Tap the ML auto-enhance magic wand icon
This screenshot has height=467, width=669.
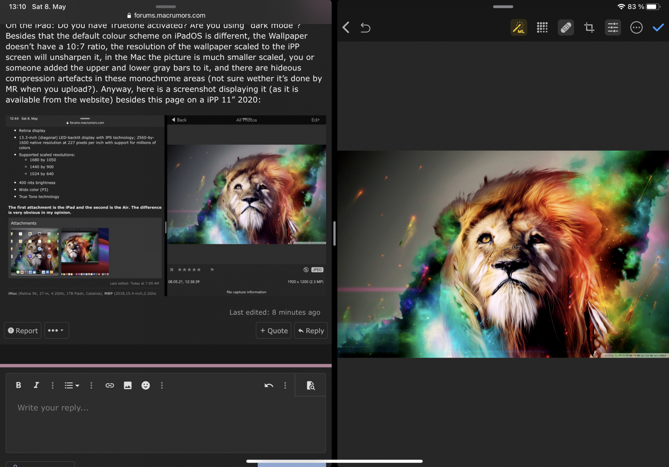pos(518,27)
